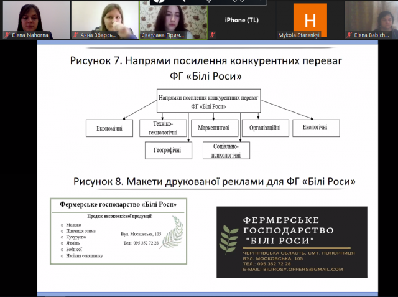Click the BILIROSY.OFFERS@GMAIL.COM email line
The width and height of the screenshot is (398, 297).
293,270
